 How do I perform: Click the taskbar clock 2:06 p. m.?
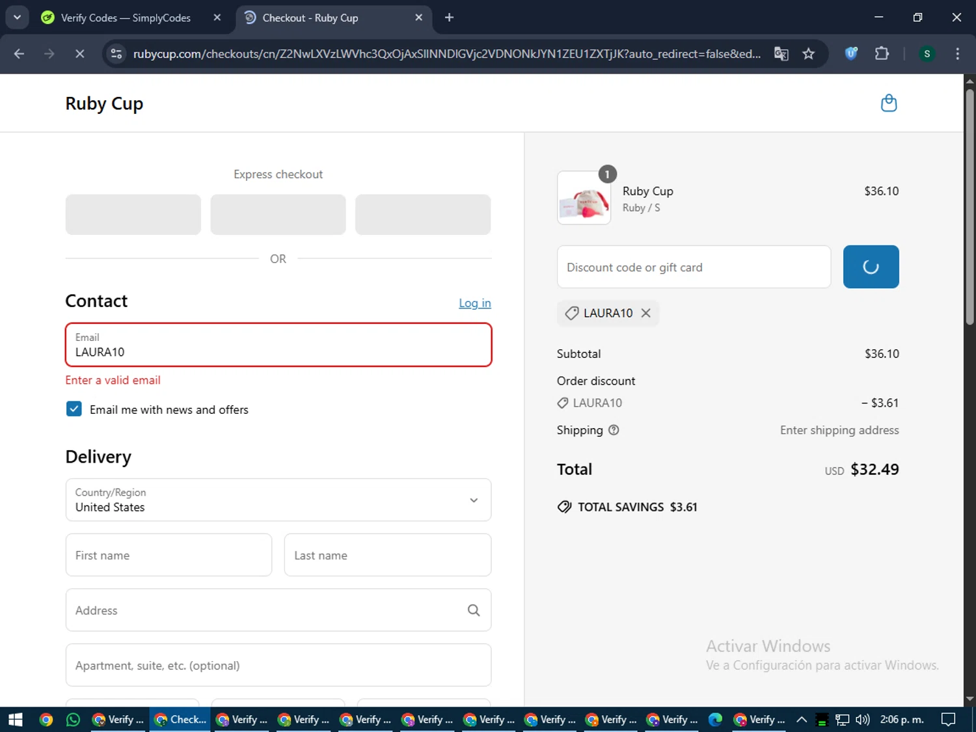pos(902,720)
